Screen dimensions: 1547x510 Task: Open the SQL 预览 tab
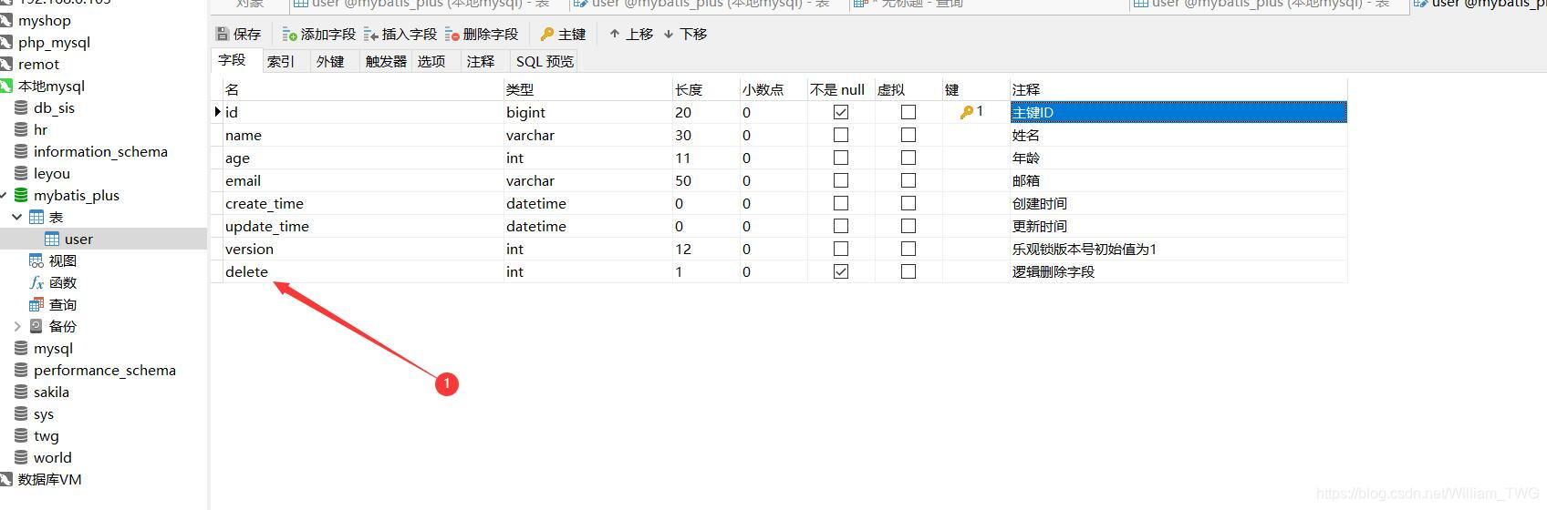pyautogui.click(x=545, y=61)
